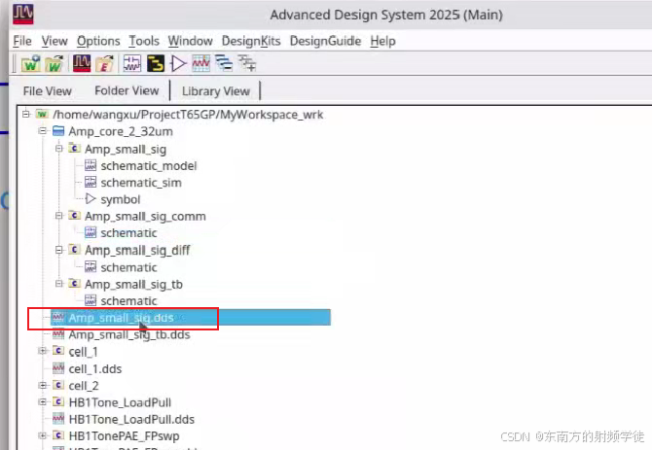Click the hierarchy icon with plus sign
Viewport: 652px width, 450px height.
tap(247, 63)
